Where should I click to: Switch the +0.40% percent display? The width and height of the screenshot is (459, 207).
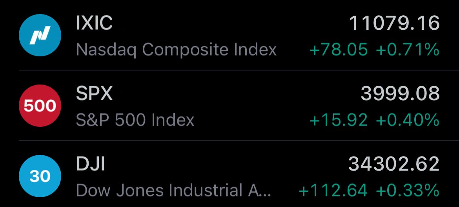coord(408,120)
